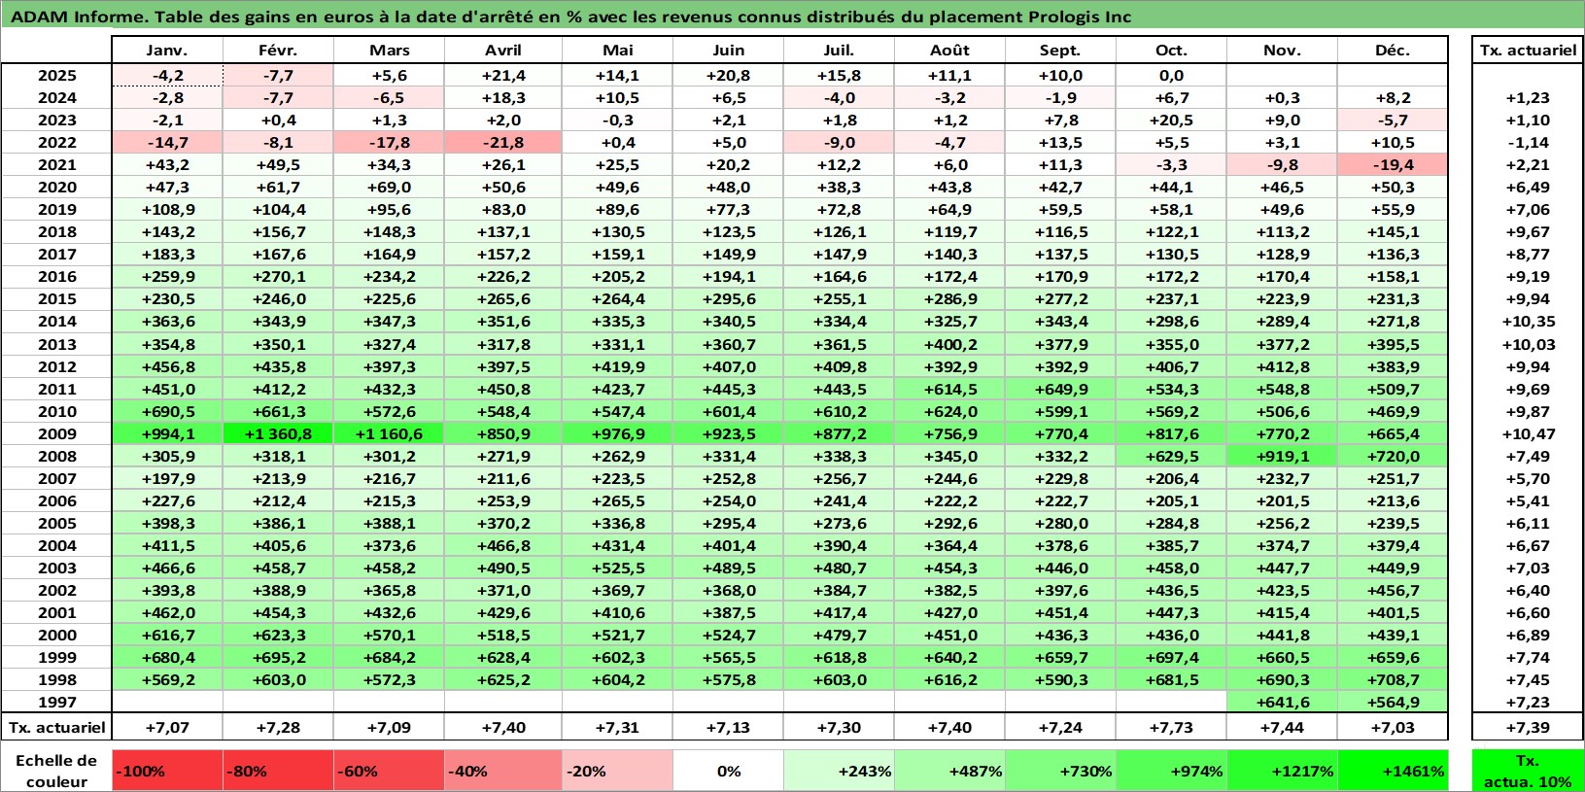Viewport: 1585px width, 792px height.
Task: Select the 'Avril' column header
Action: 503,51
